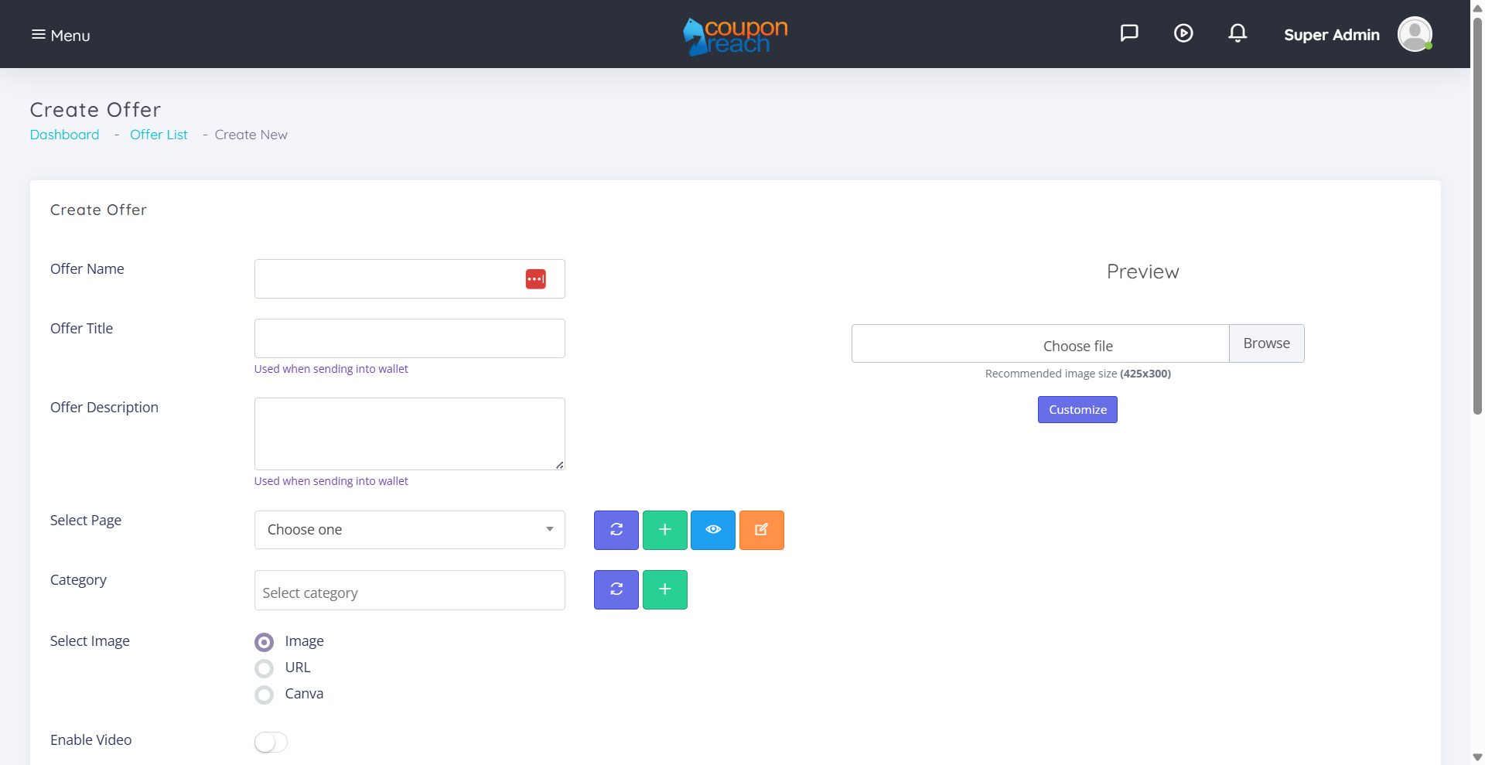Click the Customize button
Viewport: 1485px width, 765px height.
(x=1077, y=409)
